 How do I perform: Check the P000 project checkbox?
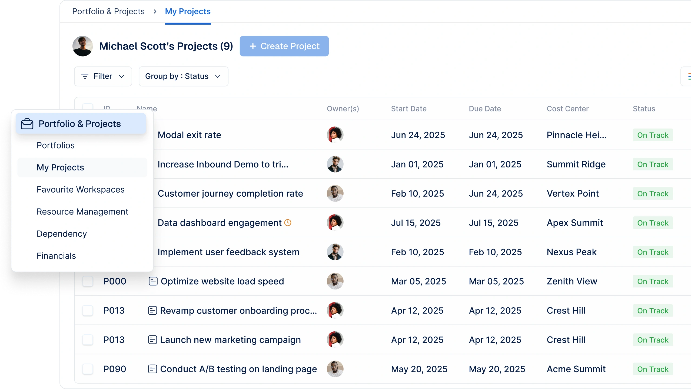[x=88, y=281]
